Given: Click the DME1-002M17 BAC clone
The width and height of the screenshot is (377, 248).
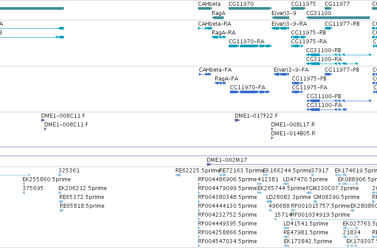Looking at the screenshot, I should pos(292,164).
